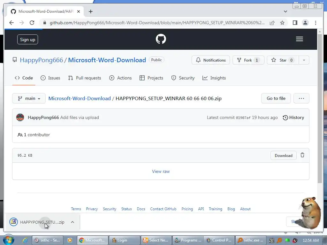Click Add files via upload commit message
The image size is (327, 245).
[x=80, y=117]
